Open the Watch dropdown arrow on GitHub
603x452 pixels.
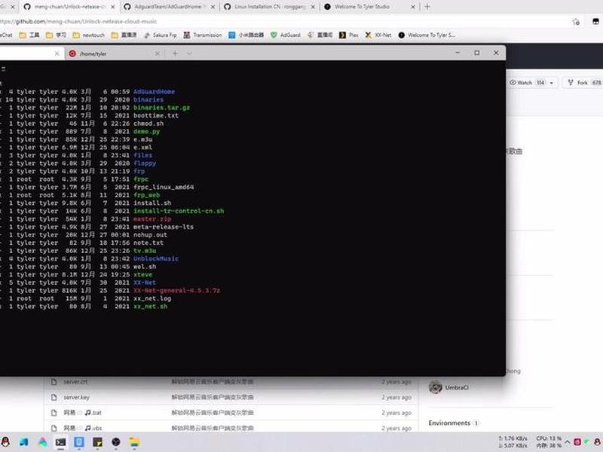552,83
